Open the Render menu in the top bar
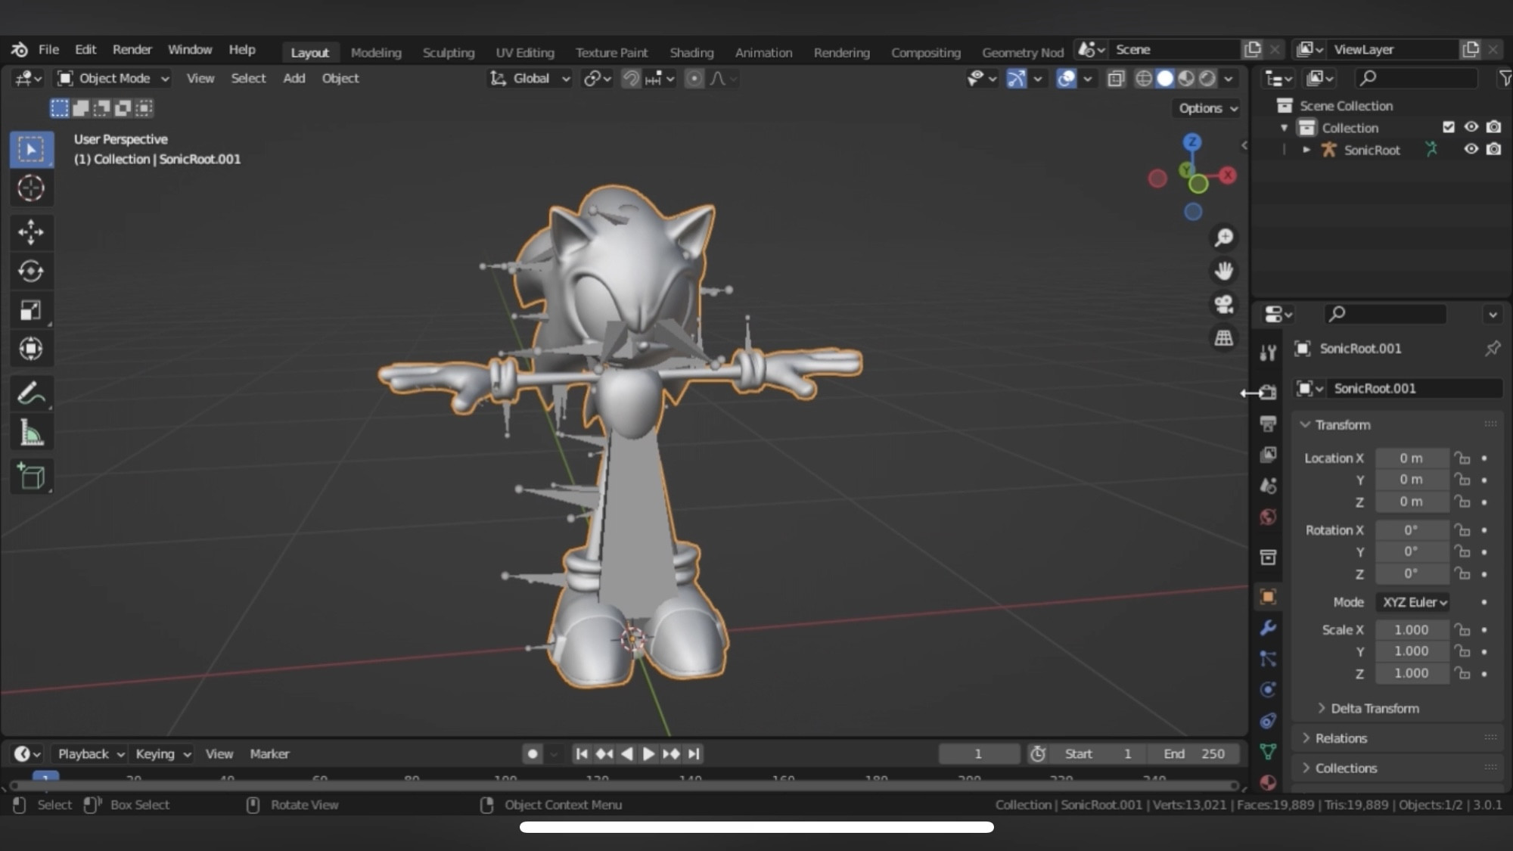Image resolution: width=1513 pixels, height=851 pixels. tap(132, 49)
